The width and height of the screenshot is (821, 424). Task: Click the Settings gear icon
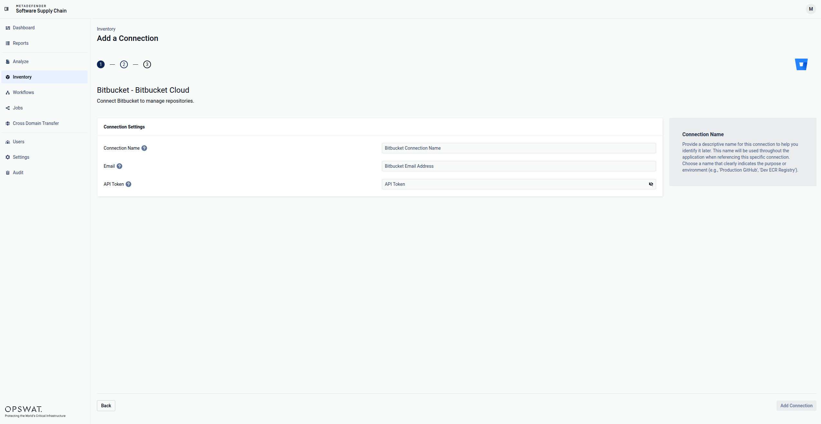coord(8,157)
